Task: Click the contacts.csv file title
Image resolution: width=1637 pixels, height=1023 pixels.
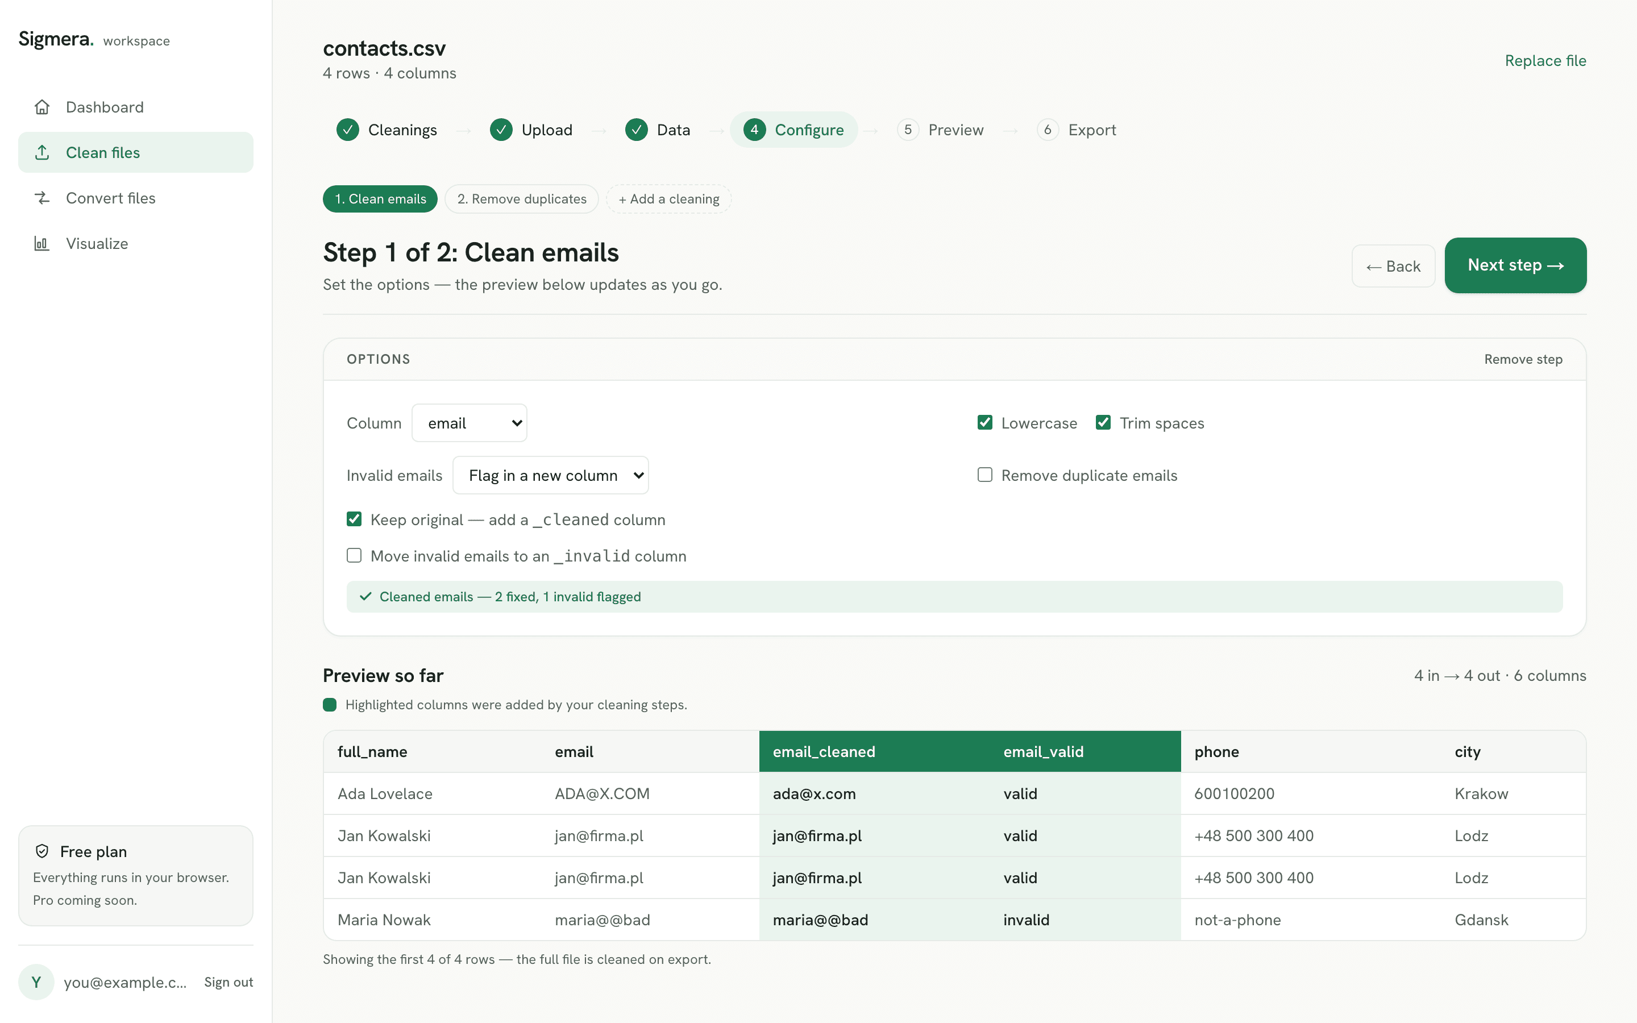Action: pos(384,48)
